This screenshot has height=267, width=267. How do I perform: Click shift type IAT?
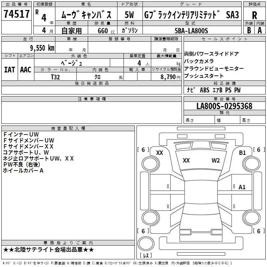(9, 70)
